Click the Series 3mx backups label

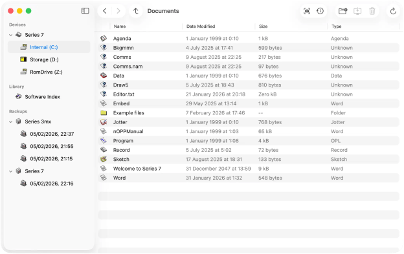tap(38, 122)
